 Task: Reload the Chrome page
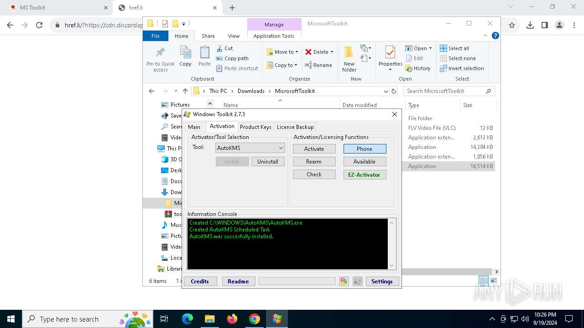[x=39, y=26]
